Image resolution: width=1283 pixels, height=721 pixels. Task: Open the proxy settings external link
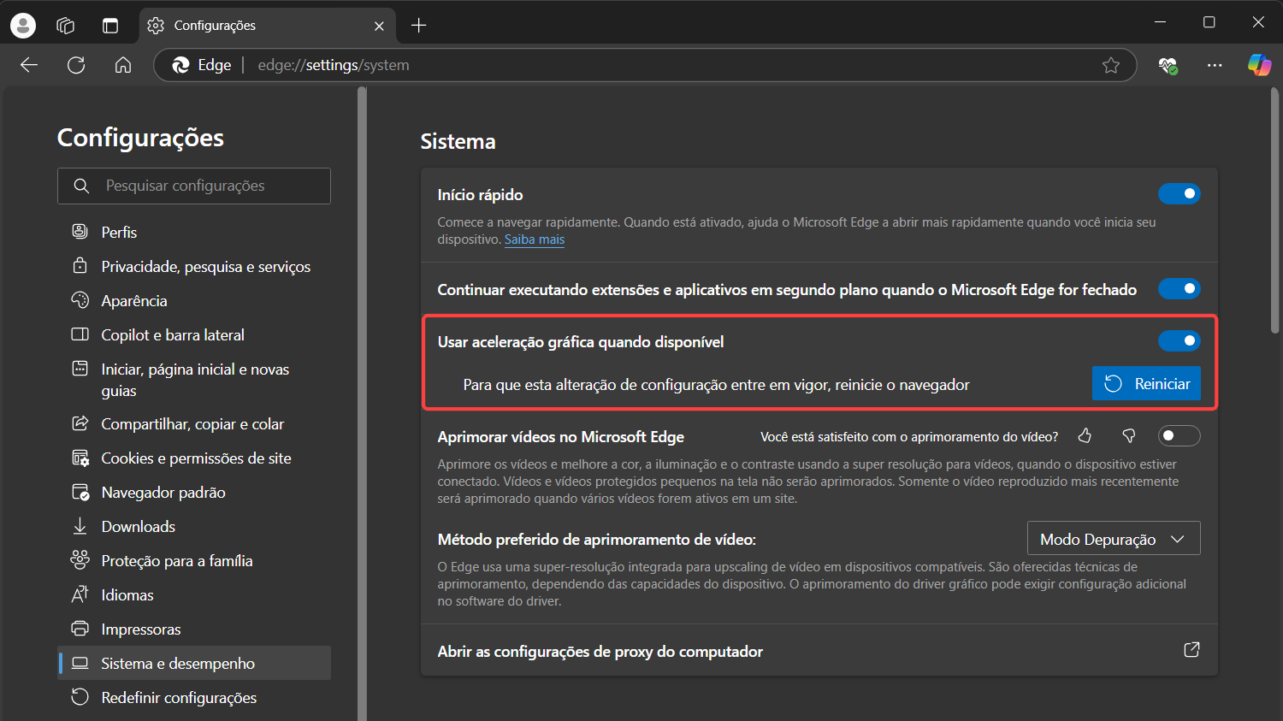(x=1191, y=650)
